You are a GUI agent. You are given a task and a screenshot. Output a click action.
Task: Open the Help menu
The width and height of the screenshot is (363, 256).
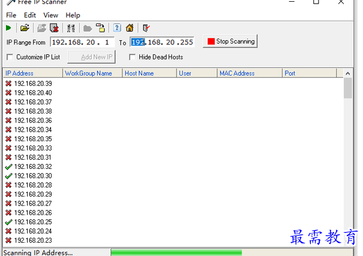73,15
